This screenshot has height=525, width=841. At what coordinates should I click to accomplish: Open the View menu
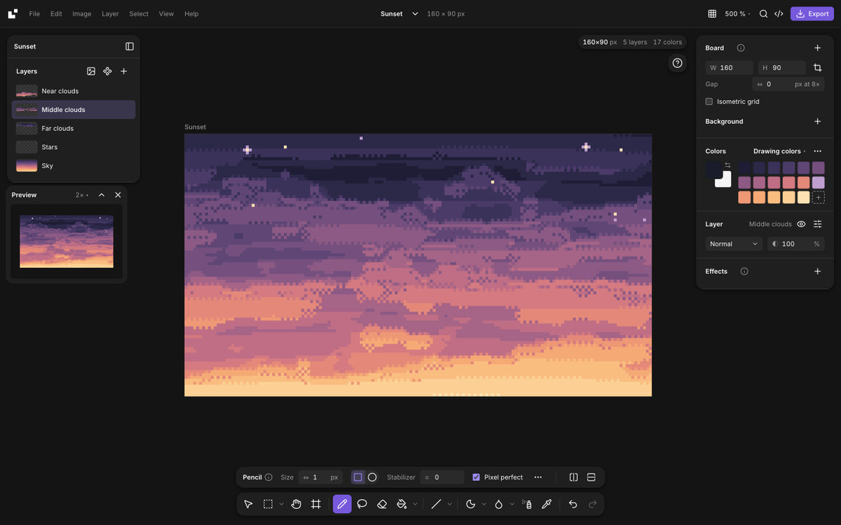[x=166, y=14]
